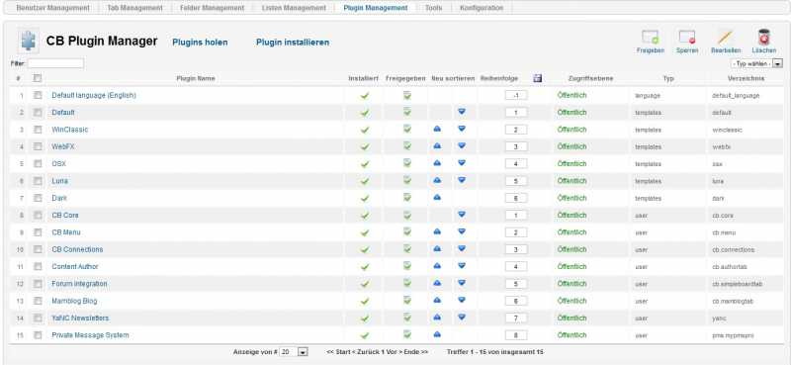
Task: Click the Sperren toolbar icon
Action: coord(686,38)
